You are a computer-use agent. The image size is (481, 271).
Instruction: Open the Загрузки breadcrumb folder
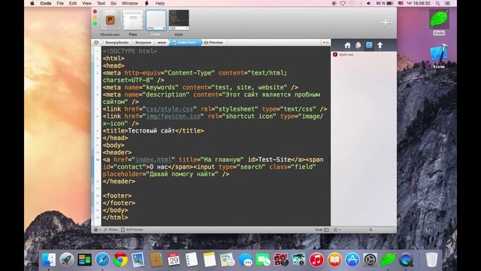[144, 42]
